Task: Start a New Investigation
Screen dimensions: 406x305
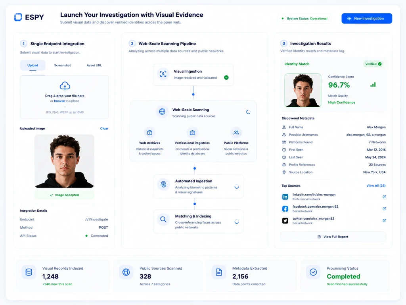Action: coord(367,18)
